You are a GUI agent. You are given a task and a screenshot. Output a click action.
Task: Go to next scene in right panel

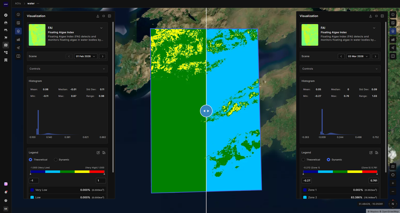[375, 56]
